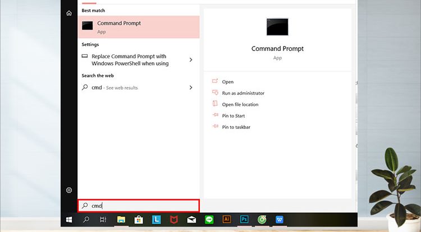Expand arrow for Replace Command Prompt setting
Screen dimensions: 421x232
pos(191,60)
